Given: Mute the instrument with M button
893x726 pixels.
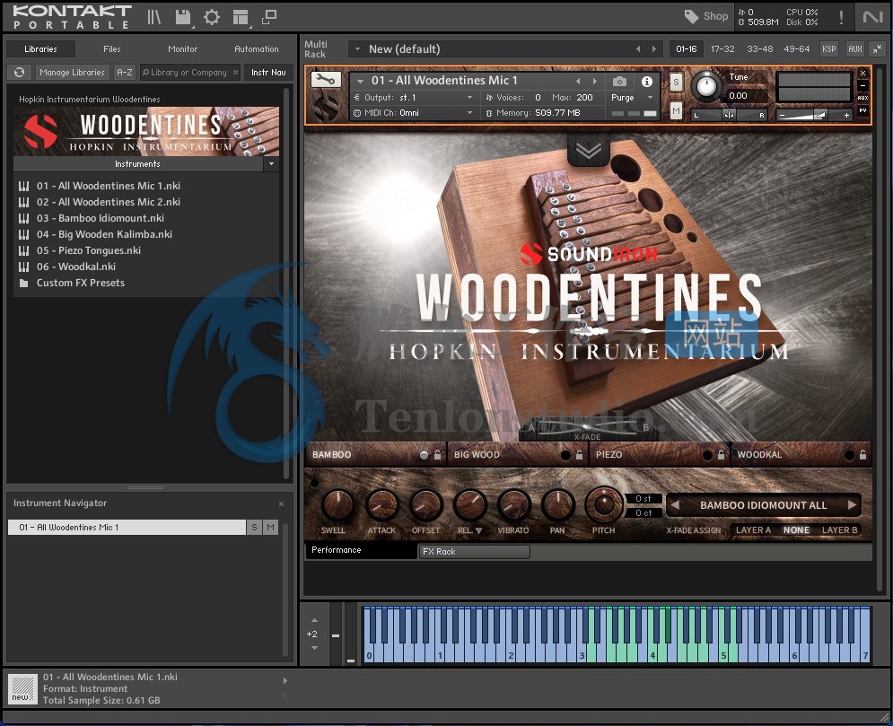Looking at the screenshot, I should 676,110.
